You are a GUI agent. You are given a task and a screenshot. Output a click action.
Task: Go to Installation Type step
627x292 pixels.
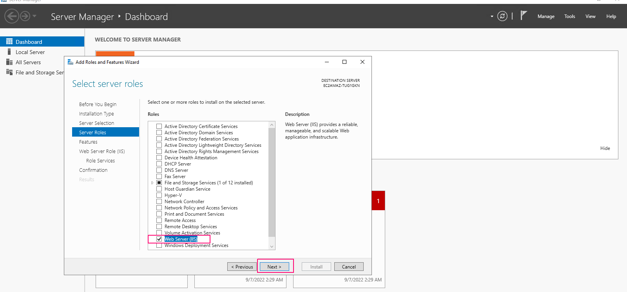96,114
